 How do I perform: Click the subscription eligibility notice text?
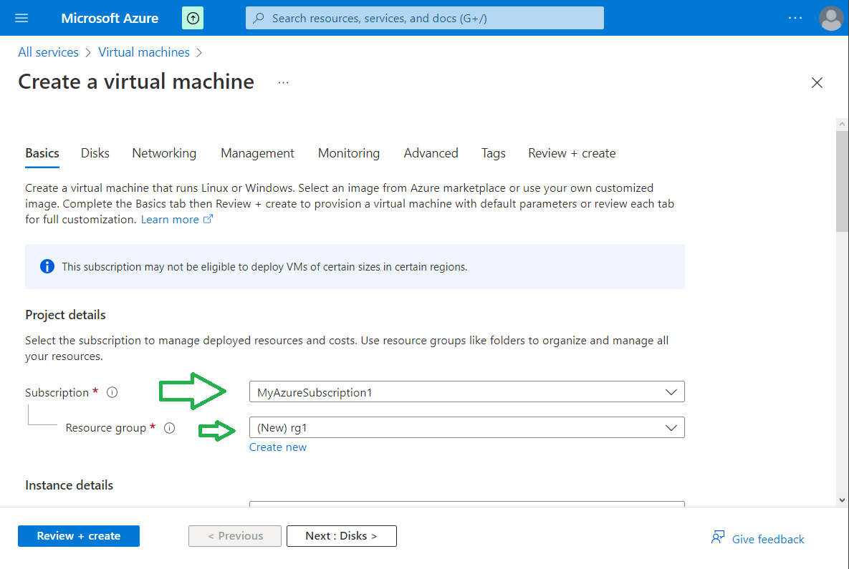pyautogui.click(x=264, y=267)
